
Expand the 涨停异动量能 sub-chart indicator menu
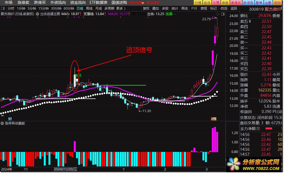(2, 123)
